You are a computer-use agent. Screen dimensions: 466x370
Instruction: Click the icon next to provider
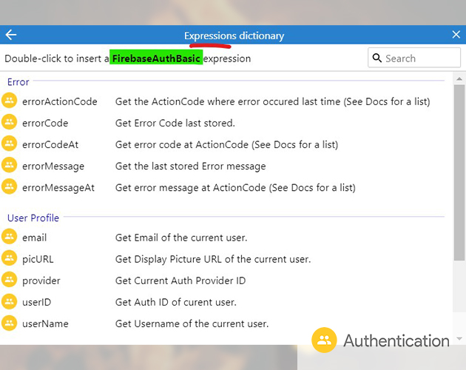pos(10,280)
